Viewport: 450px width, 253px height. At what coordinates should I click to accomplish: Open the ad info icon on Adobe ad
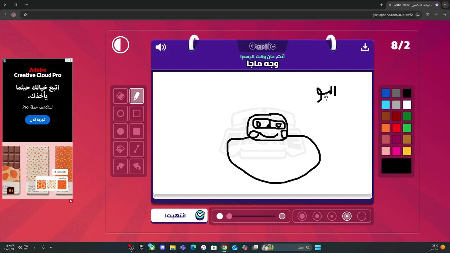pos(67,60)
